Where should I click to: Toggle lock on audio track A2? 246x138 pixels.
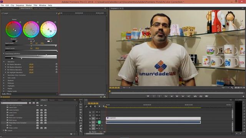point(90,125)
